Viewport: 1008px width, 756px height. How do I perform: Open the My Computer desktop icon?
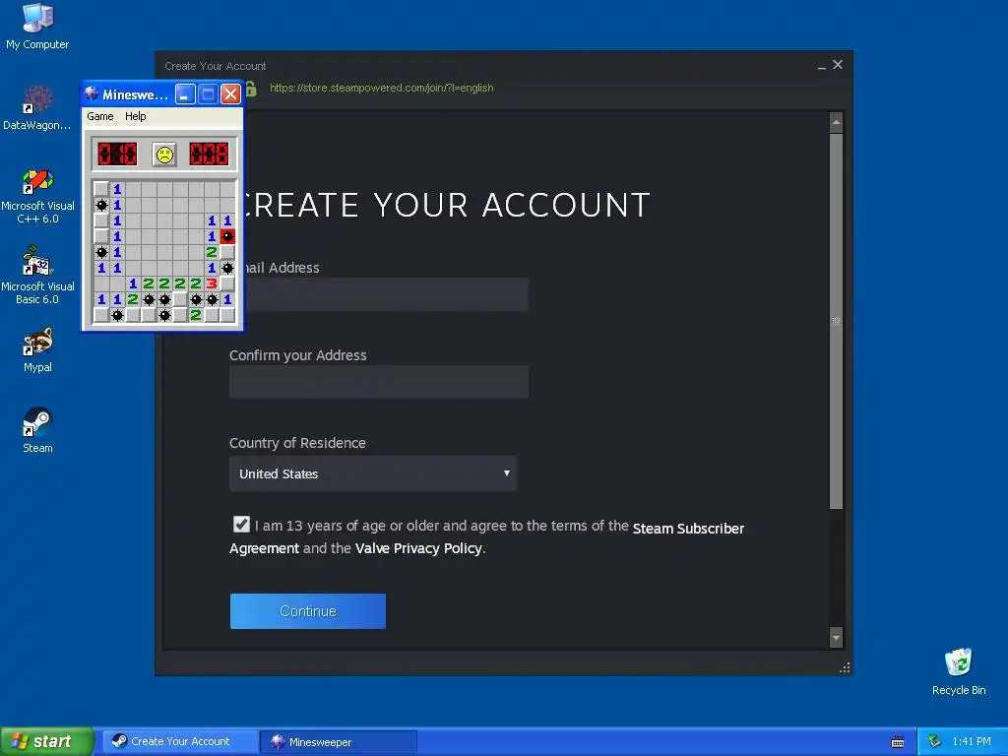[37, 27]
